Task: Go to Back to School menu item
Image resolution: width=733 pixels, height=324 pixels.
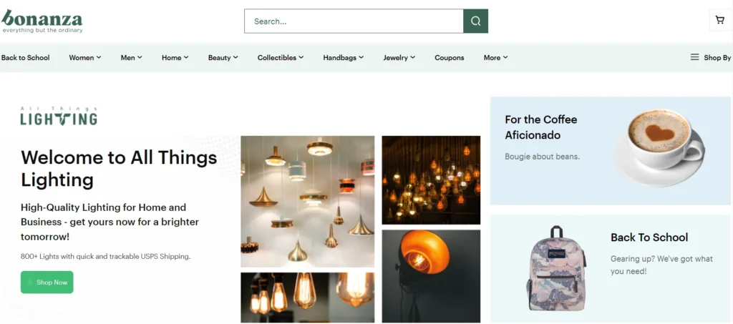Action: pos(26,58)
